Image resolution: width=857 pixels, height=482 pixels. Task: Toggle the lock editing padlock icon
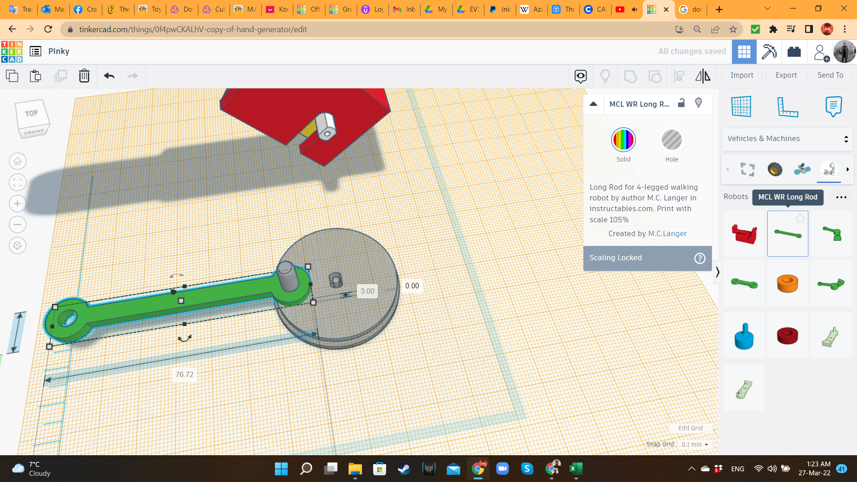click(x=681, y=103)
